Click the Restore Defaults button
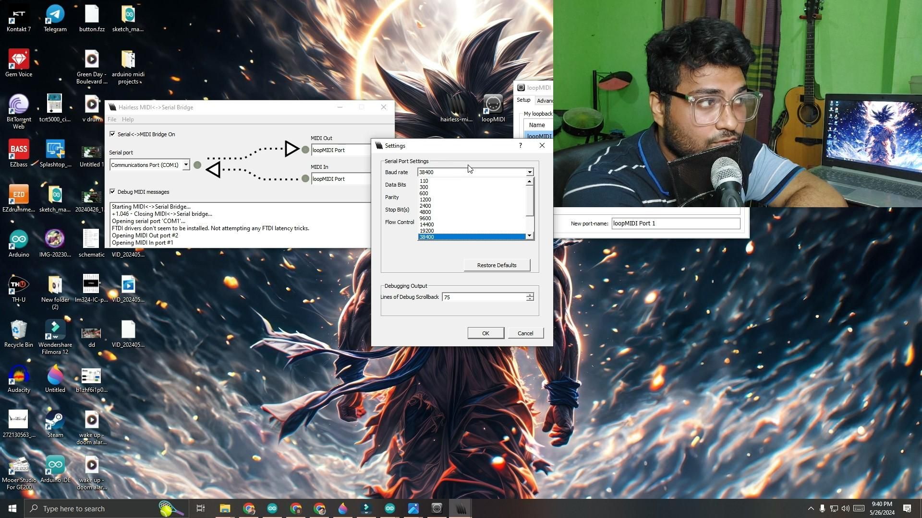This screenshot has height=518, width=922. pos(497,265)
